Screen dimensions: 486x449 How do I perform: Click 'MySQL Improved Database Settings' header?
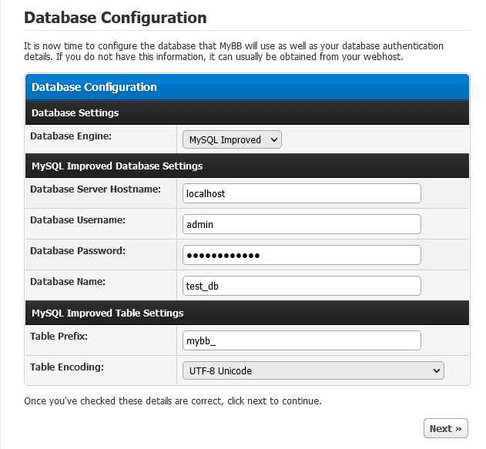click(247, 166)
